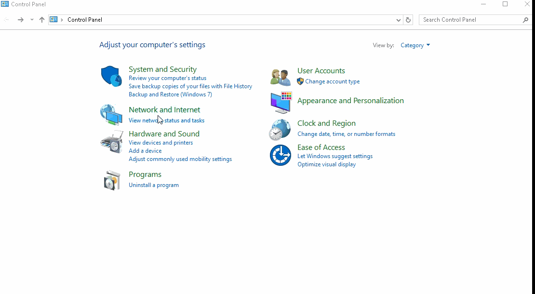Open Backup and Restore (Windows 7)
535x294 pixels.
(x=170, y=94)
